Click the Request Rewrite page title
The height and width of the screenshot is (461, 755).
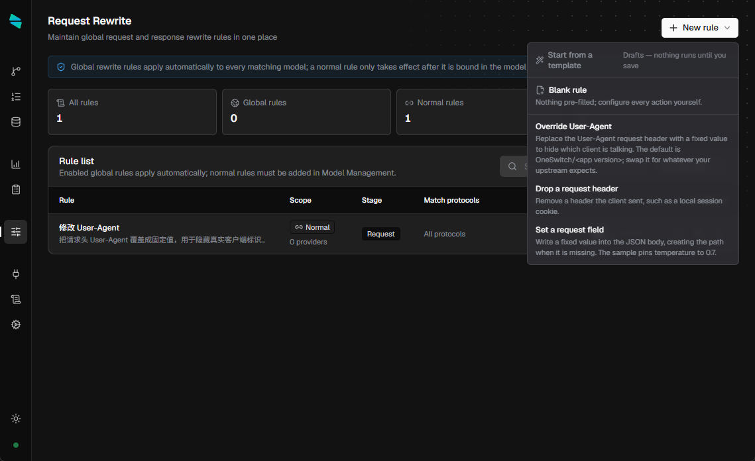point(89,21)
